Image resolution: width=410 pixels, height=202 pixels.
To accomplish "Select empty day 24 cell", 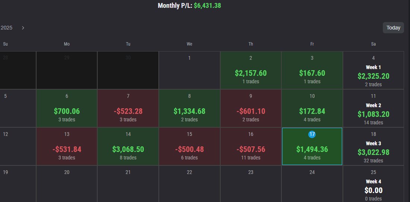I will (x=312, y=184).
